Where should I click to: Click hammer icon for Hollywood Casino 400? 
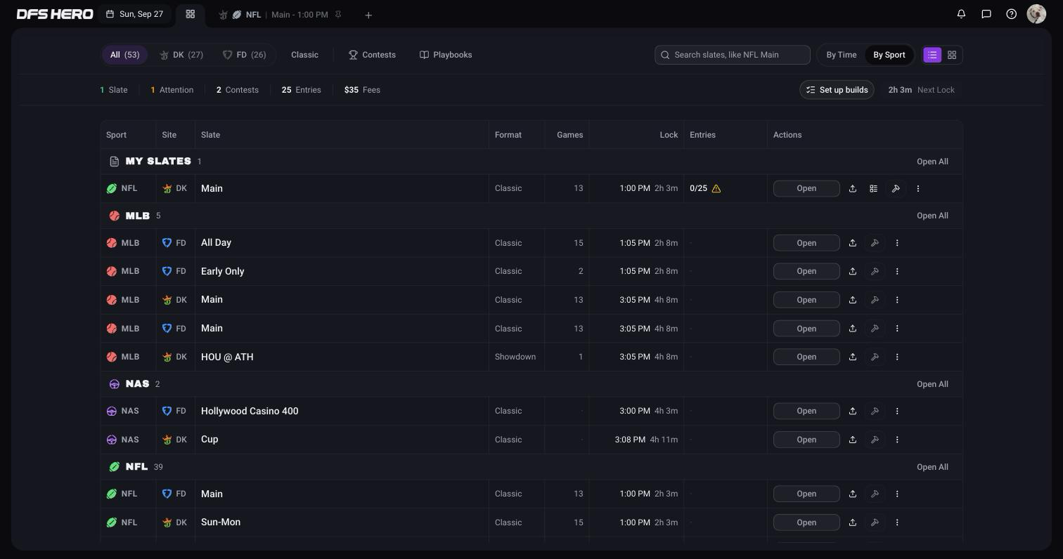click(x=875, y=411)
